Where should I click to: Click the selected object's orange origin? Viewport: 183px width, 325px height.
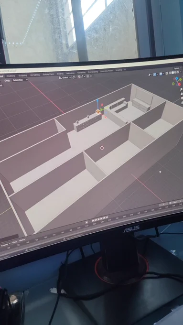tap(98, 111)
